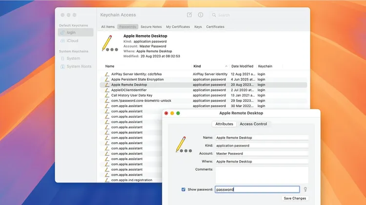The width and height of the screenshot is (366, 205).
Task: Switch to the All Items tab
Action: (x=108, y=27)
